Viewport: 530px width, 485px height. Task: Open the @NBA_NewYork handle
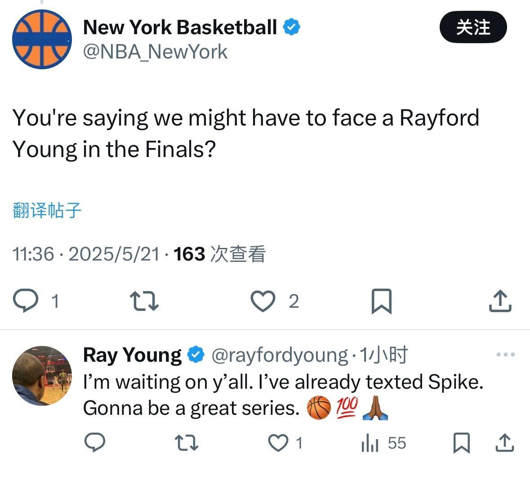tap(155, 52)
